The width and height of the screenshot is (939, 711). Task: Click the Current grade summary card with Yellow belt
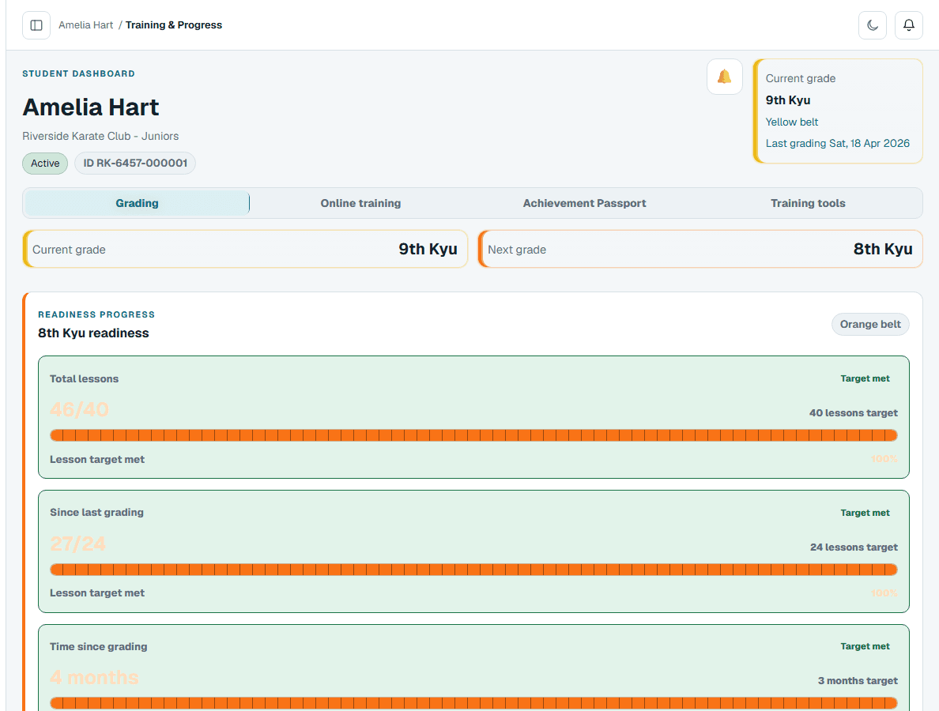pos(838,111)
